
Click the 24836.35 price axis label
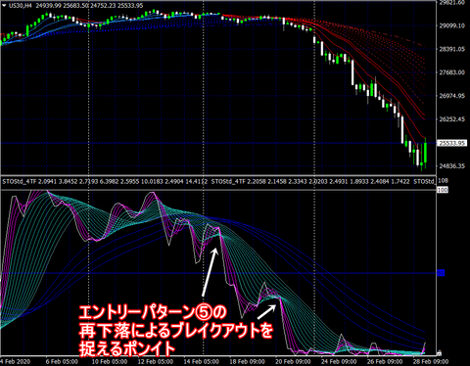pos(452,166)
